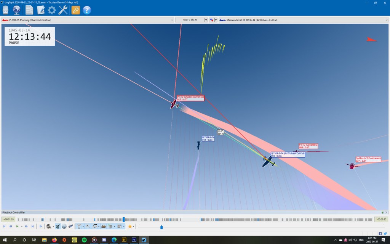This screenshot has height=244, width=390.
Task: Open the notepad with pen icon
Action: coord(40,10)
